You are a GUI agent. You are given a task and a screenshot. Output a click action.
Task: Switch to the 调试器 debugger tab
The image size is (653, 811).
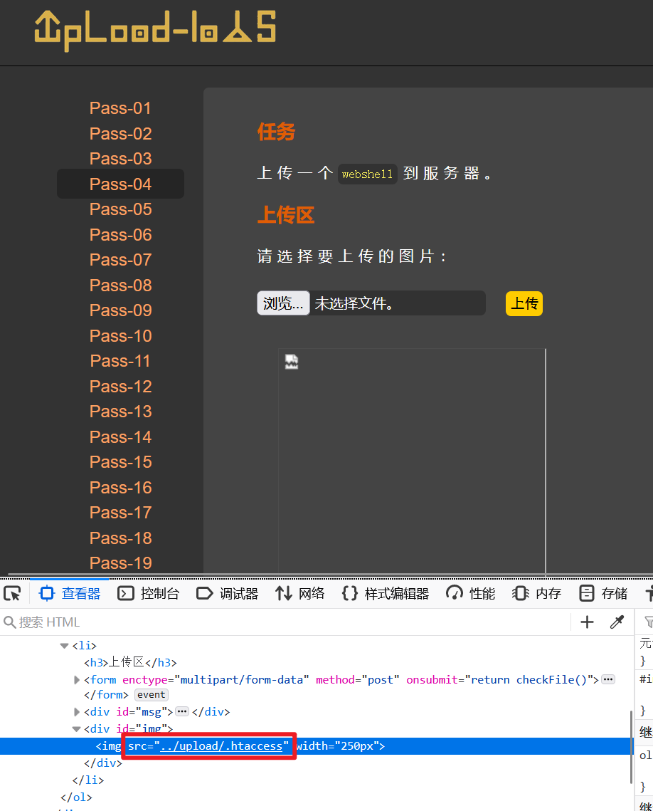tap(228, 593)
